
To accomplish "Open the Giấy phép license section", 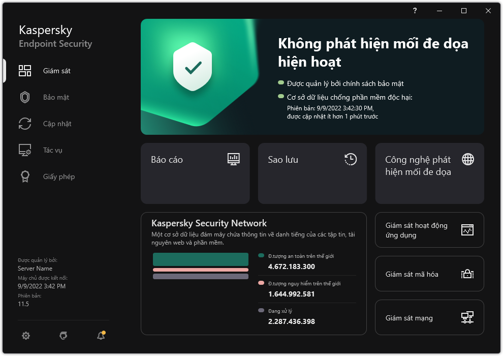I will pos(58,176).
